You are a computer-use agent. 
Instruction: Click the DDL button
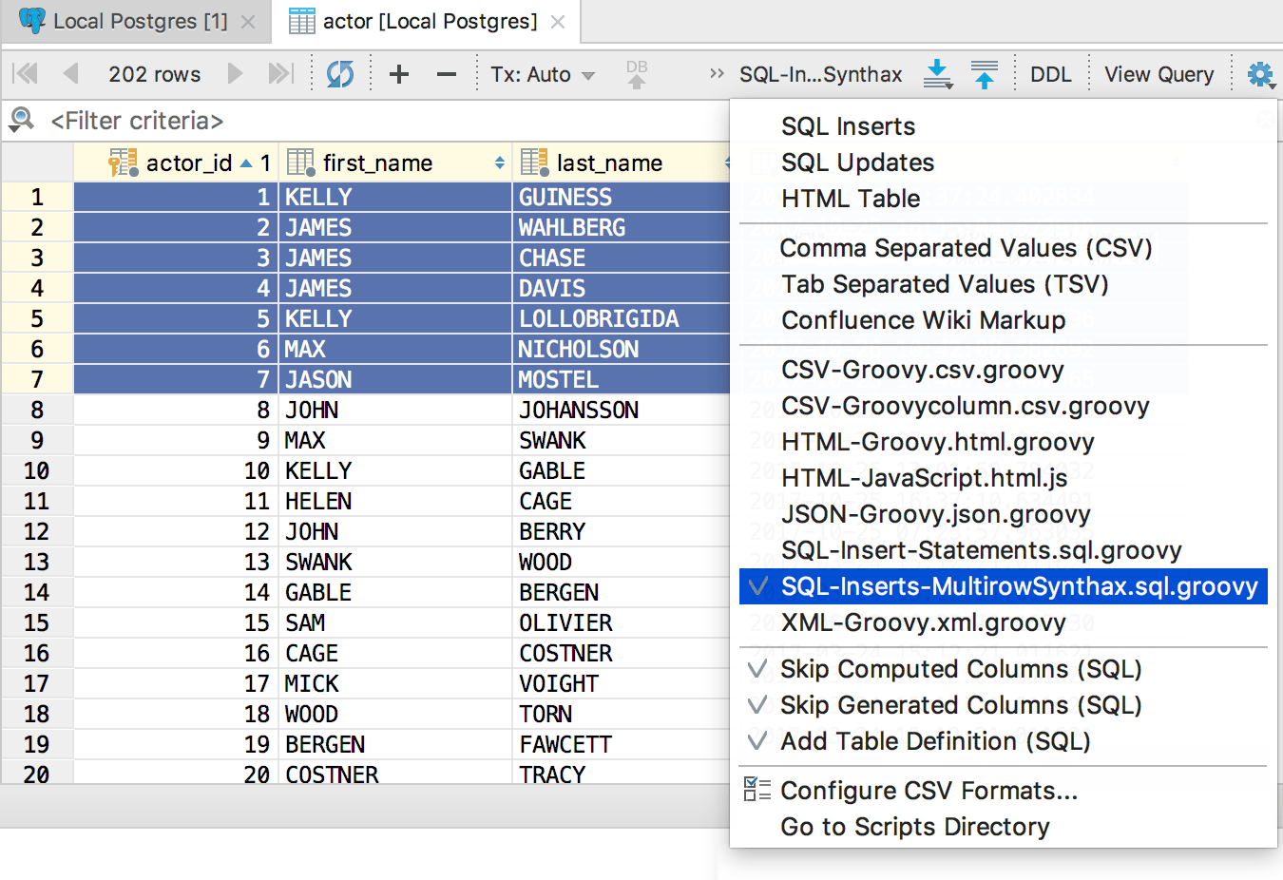click(1050, 74)
